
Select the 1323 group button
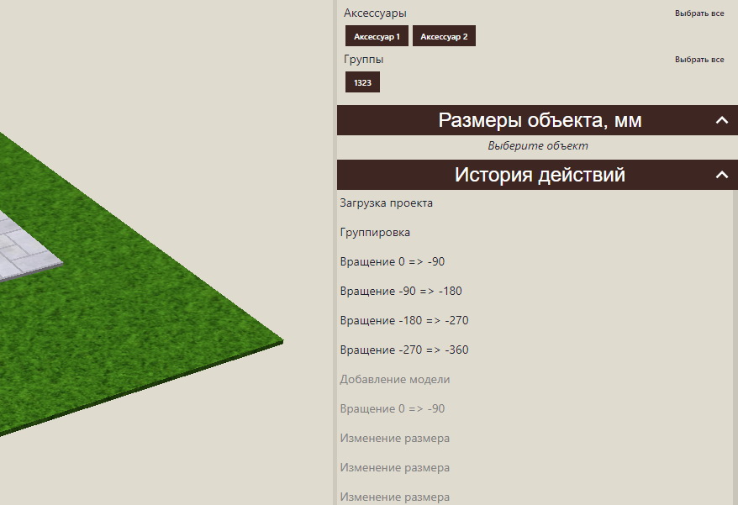(362, 82)
